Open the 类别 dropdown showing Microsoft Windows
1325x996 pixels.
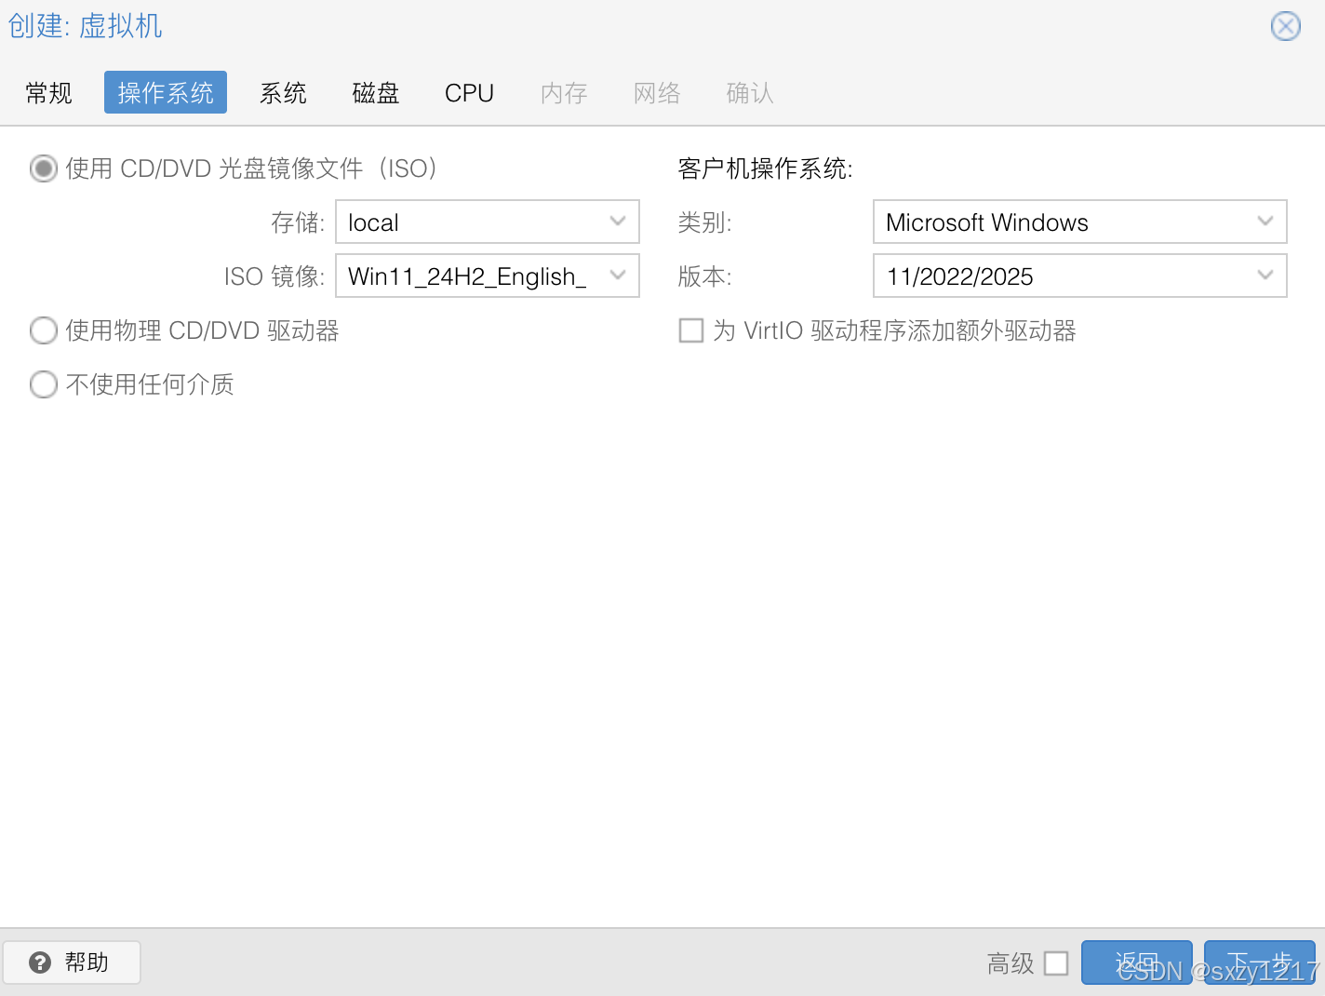coord(1265,222)
